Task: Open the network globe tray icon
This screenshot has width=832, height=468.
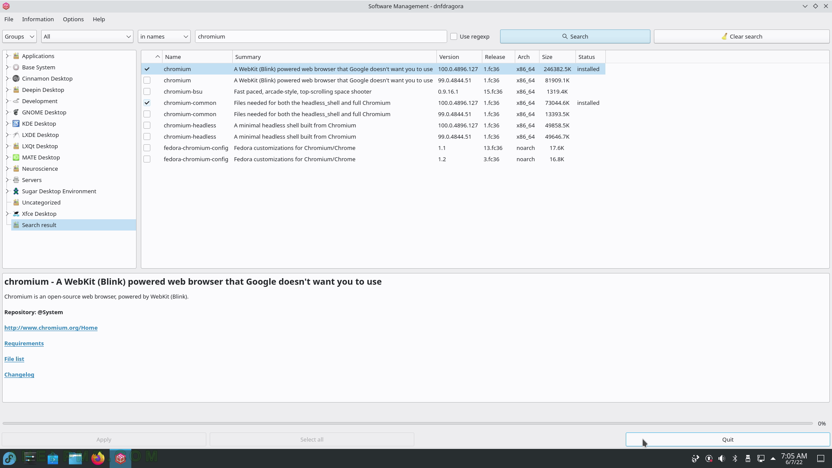Action: [x=695, y=458]
